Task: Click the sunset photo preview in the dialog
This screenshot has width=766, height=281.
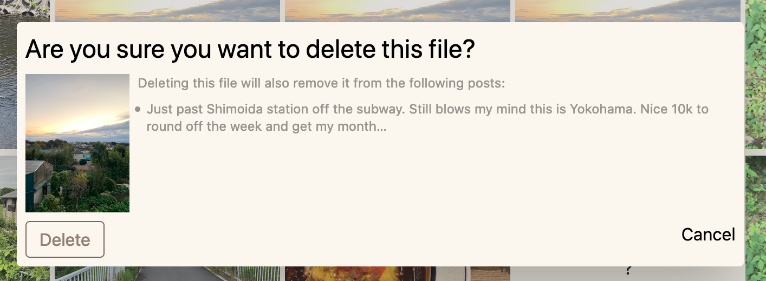Action: click(77, 143)
